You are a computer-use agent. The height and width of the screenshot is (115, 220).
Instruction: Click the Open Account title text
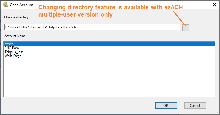(x=21, y=5)
